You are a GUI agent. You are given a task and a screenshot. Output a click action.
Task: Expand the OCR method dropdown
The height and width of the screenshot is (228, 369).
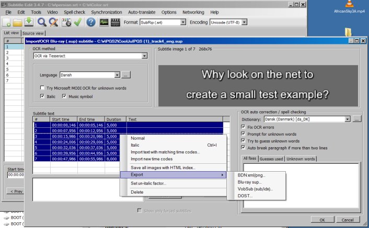144,56
